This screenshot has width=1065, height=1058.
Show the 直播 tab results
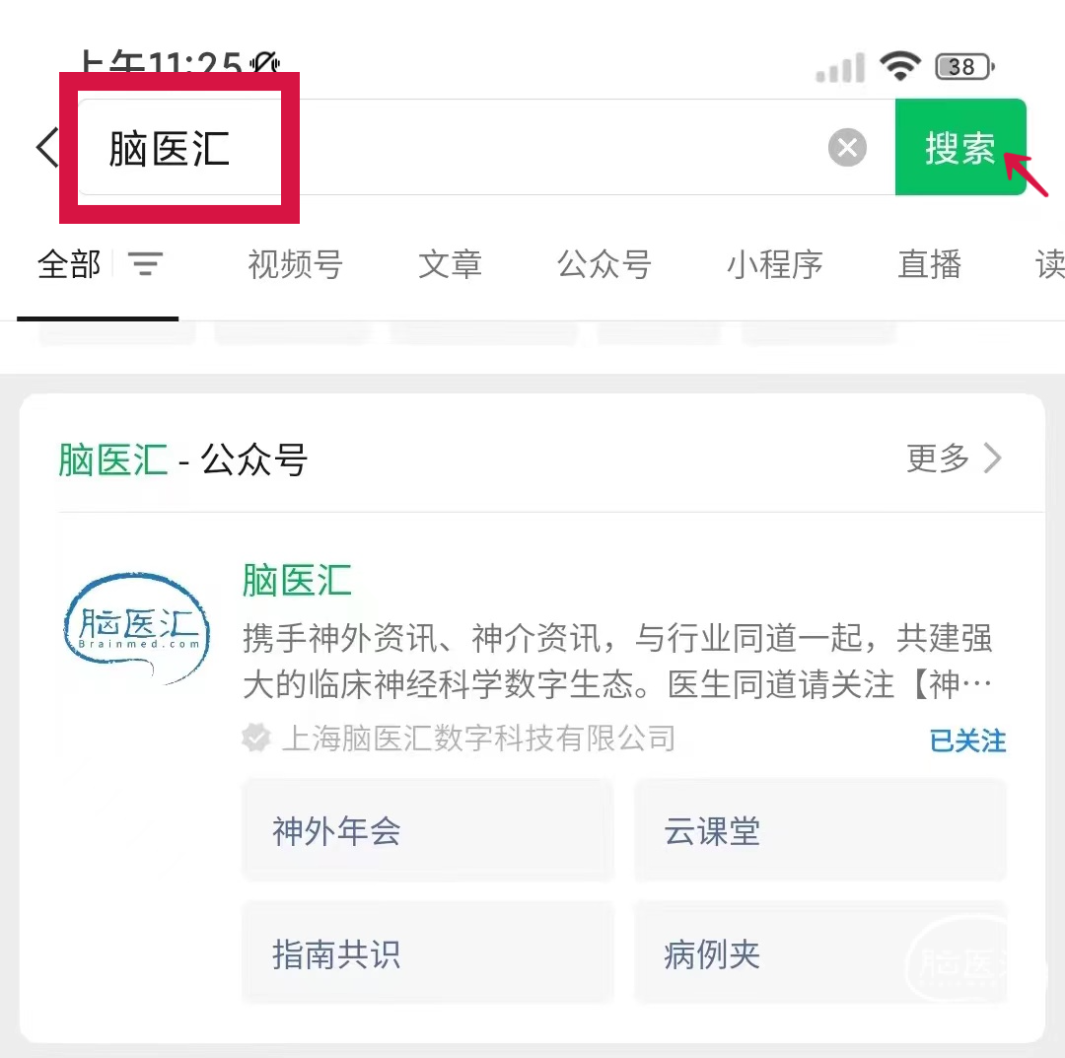(x=929, y=264)
